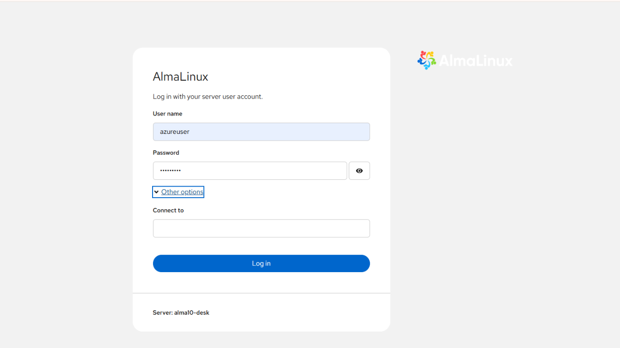620x348 pixels.
Task: Focus the User name field
Action: [x=262, y=132]
